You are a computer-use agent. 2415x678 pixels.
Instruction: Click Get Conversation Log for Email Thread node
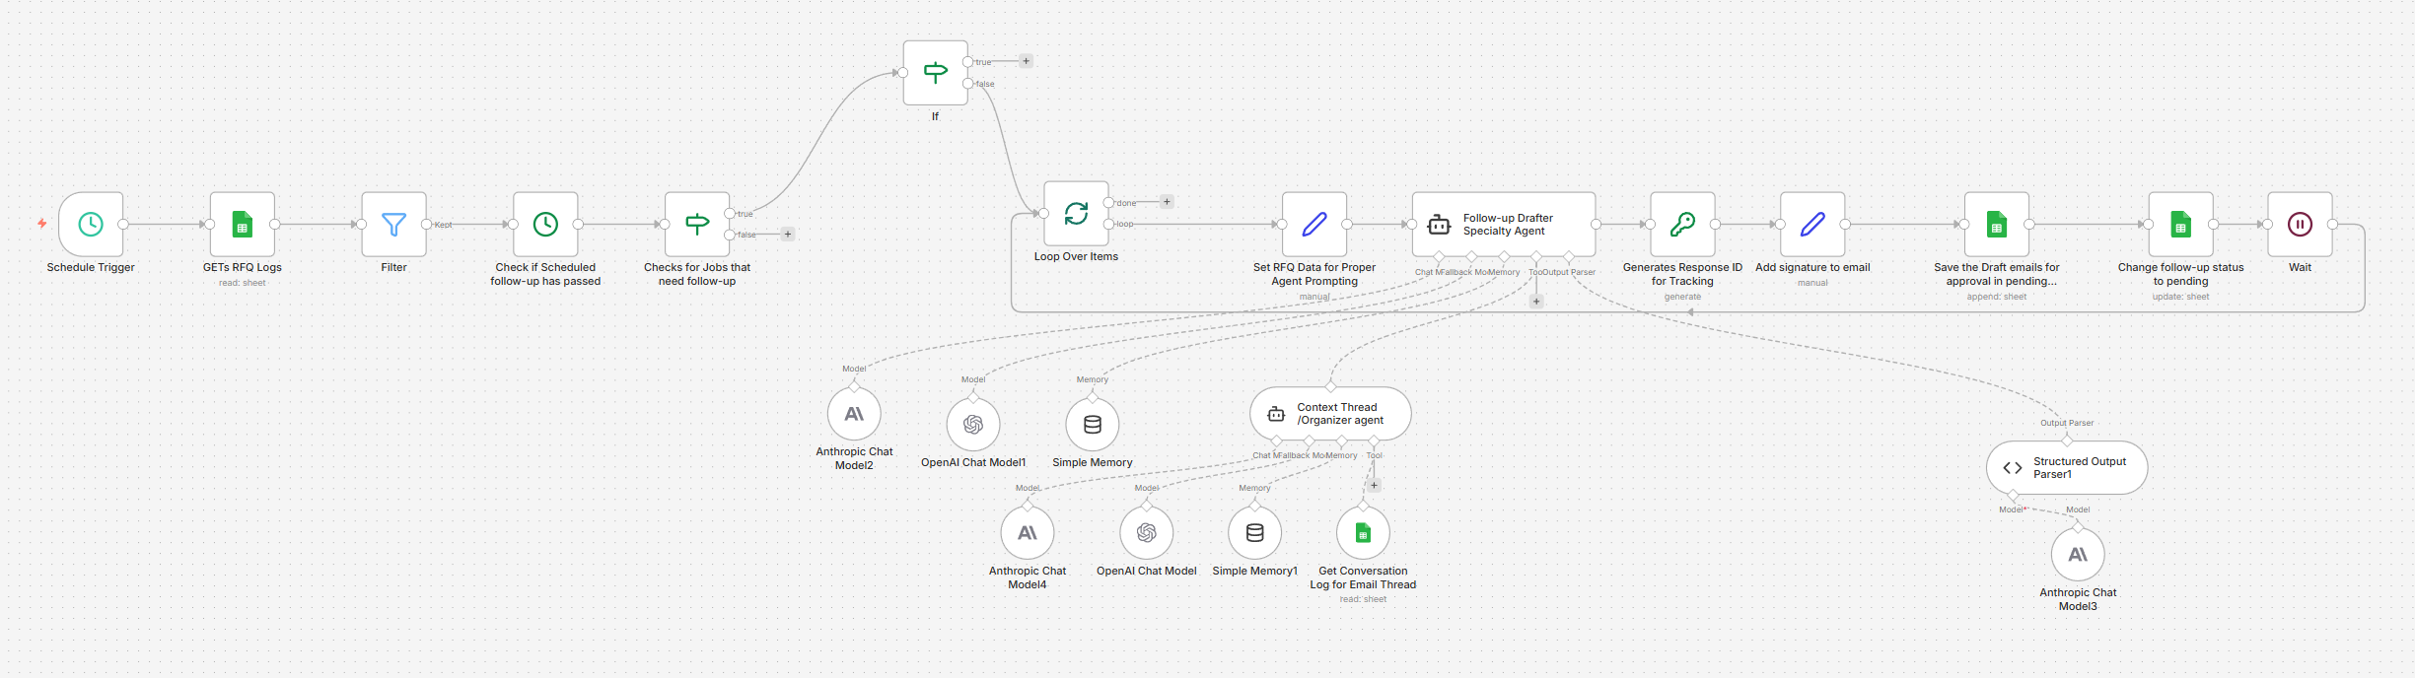click(1363, 533)
